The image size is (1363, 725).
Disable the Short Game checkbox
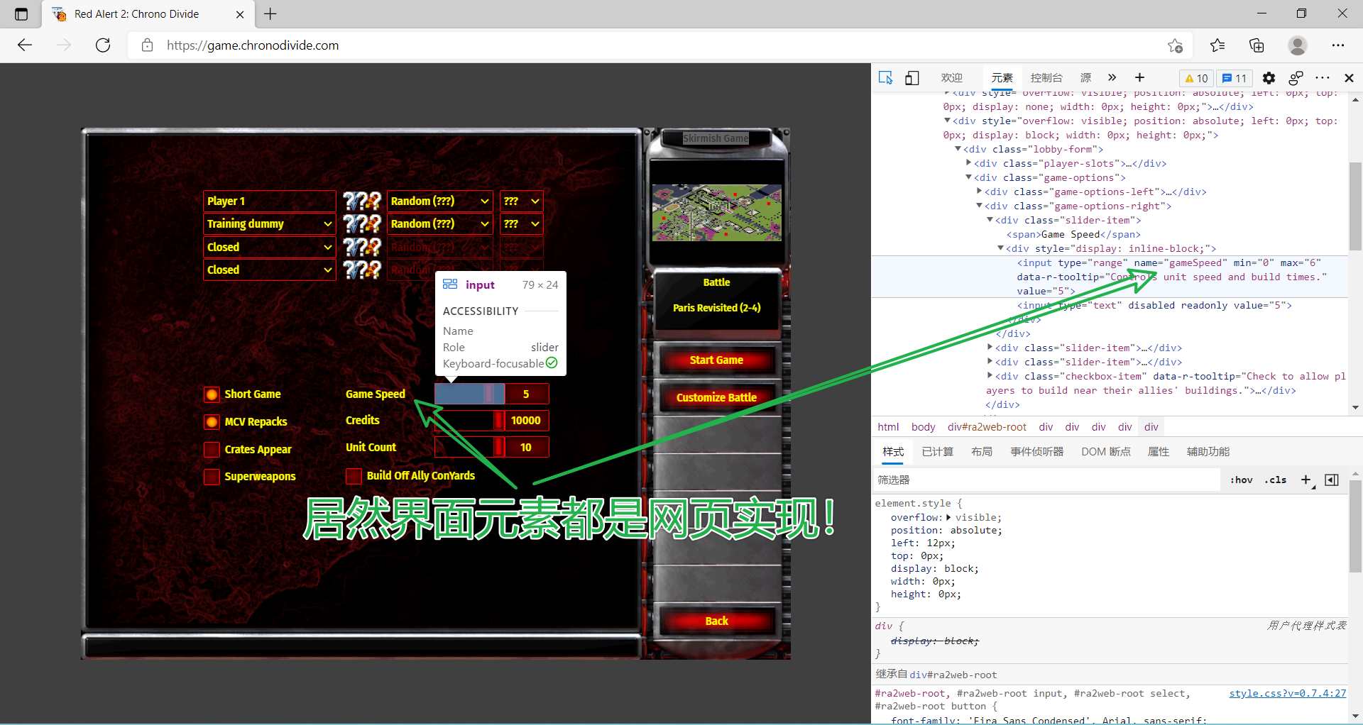point(212,394)
